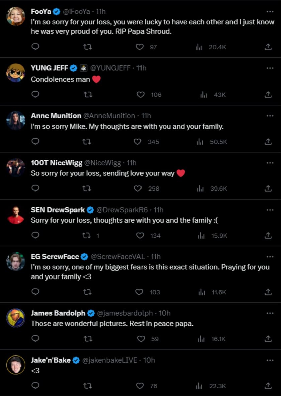Share SEN DrewSpark's reply
This screenshot has height=396, width=281.
(x=268, y=235)
